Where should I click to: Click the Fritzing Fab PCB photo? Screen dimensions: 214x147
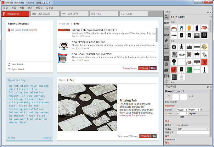(x=87, y=108)
